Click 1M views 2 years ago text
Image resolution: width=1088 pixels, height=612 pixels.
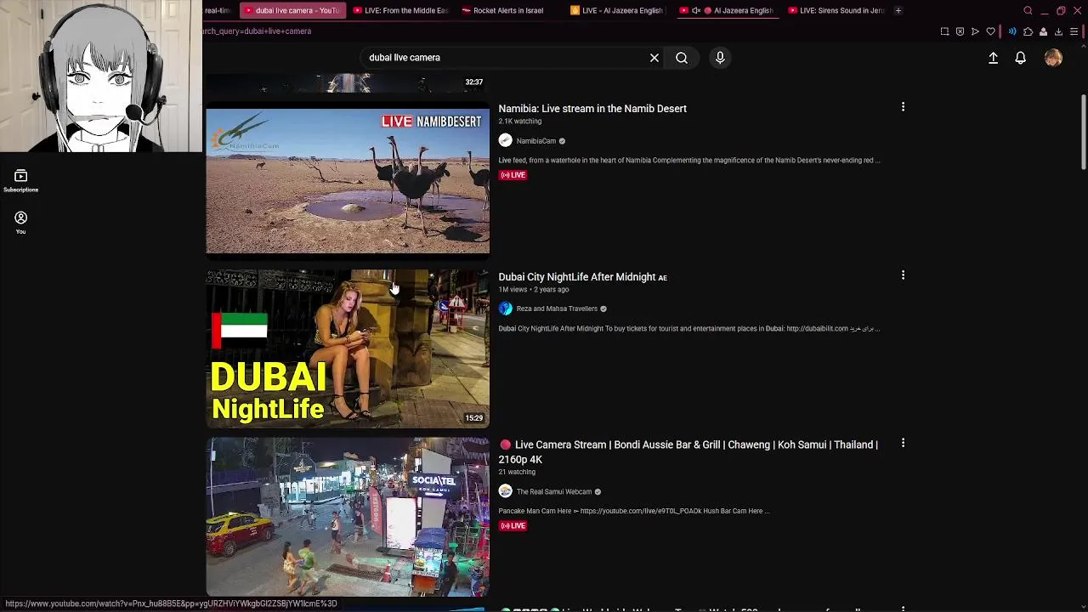534,290
